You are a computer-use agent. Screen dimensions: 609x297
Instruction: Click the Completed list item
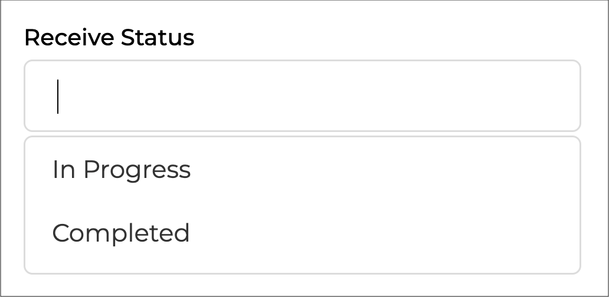tap(121, 233)
